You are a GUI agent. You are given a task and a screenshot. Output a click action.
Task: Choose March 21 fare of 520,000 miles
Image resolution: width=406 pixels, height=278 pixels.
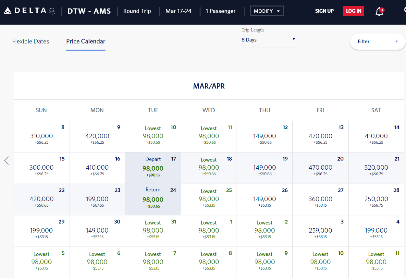coord(376,168)
